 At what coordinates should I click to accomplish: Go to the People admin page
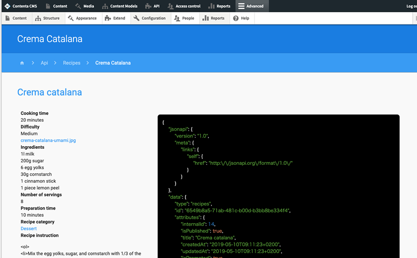(x=184, y=18)
